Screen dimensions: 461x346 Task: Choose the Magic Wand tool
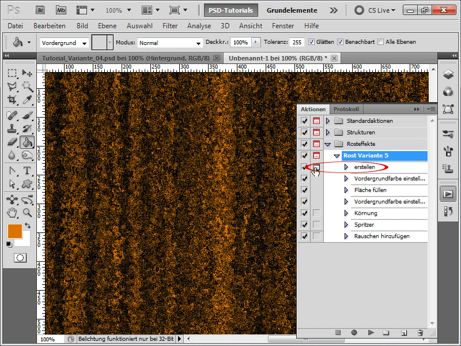tap(27, 86)
